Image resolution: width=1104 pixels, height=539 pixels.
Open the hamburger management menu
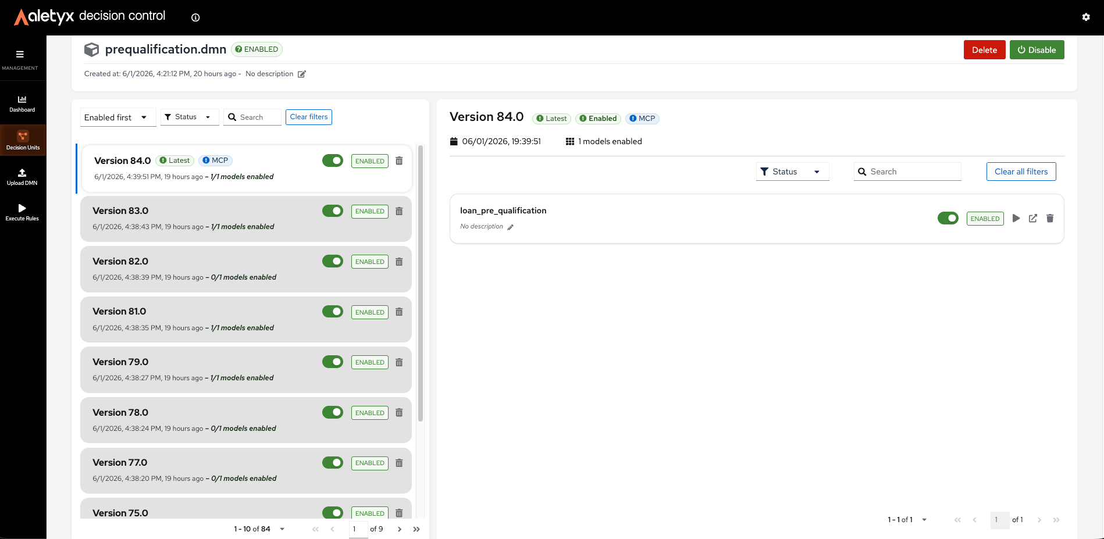tap(20, 55)
